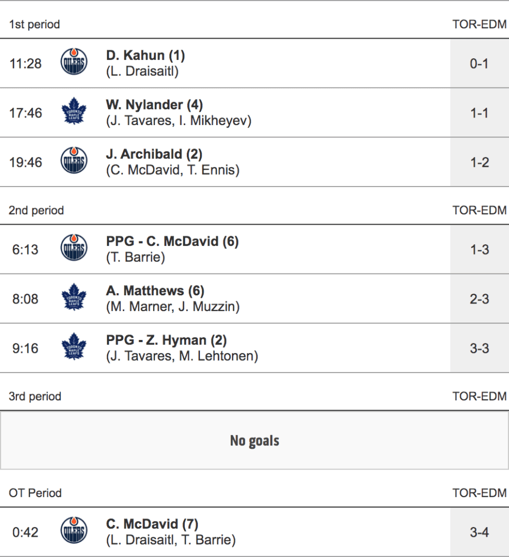This screenshot has height=557, width=509.
Task: Select W. Nylander (4) goal entry
Action: click(154, 105)
